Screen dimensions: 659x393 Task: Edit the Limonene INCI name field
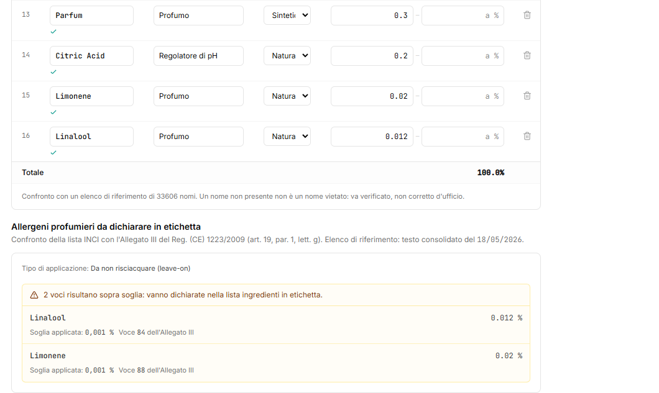(91, 96)
